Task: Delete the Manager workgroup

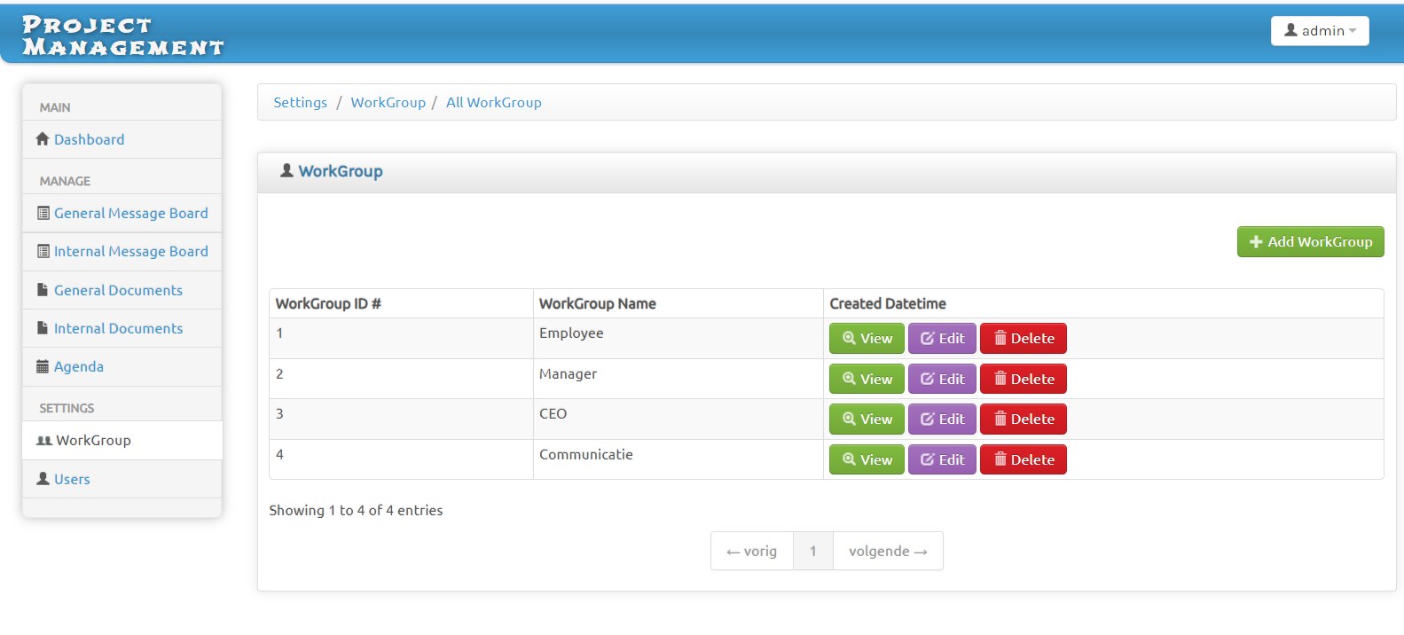Action: point(1024,380)
